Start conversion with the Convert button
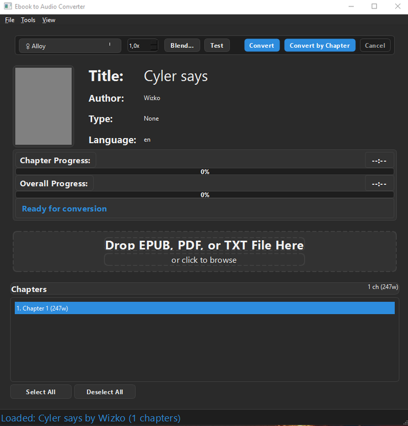 click(261, 45)
